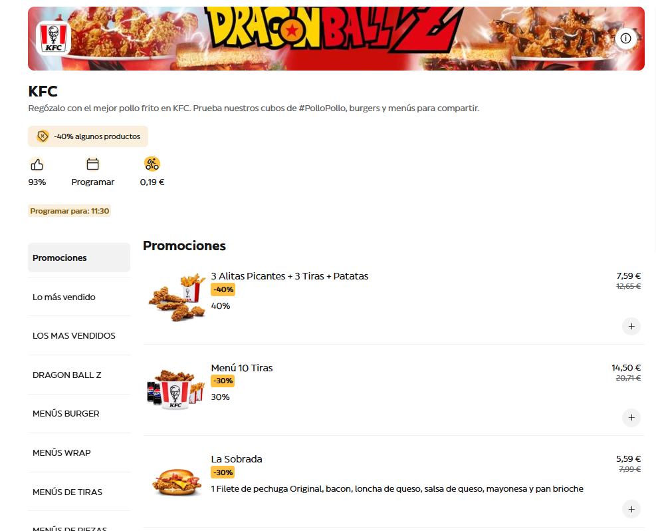Screen dimensions: 656x531
Task: Click the delivery bike fee icon
Action: coord(152,164)
